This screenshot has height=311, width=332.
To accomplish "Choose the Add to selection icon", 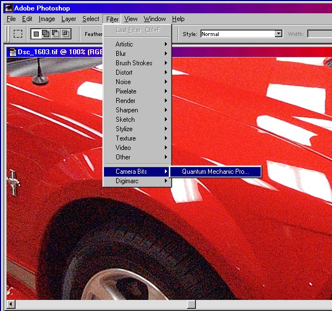I will [46, 34].
